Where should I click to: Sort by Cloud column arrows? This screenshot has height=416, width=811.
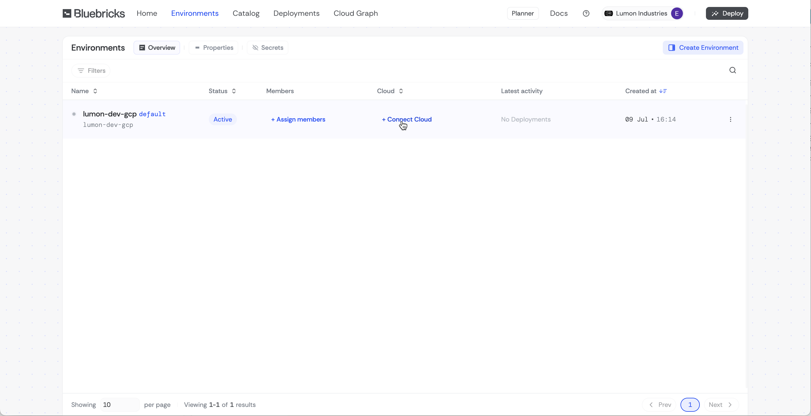[401, 91]
